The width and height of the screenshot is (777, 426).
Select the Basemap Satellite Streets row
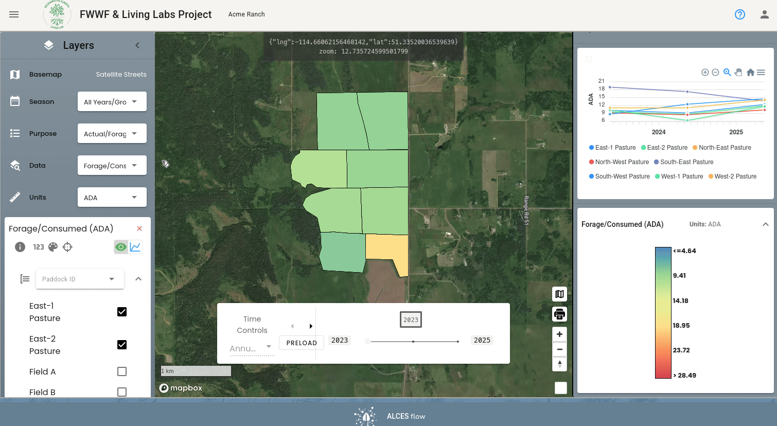(x=78, y=75)
